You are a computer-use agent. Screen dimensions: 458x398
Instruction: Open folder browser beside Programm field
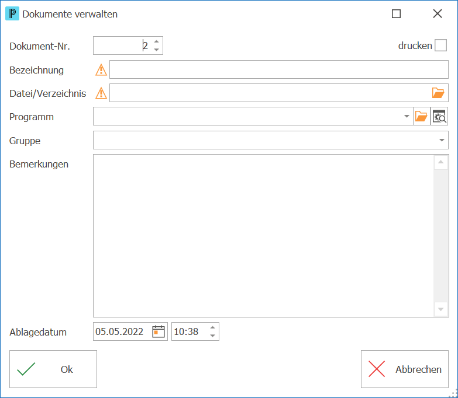point(422,116)
